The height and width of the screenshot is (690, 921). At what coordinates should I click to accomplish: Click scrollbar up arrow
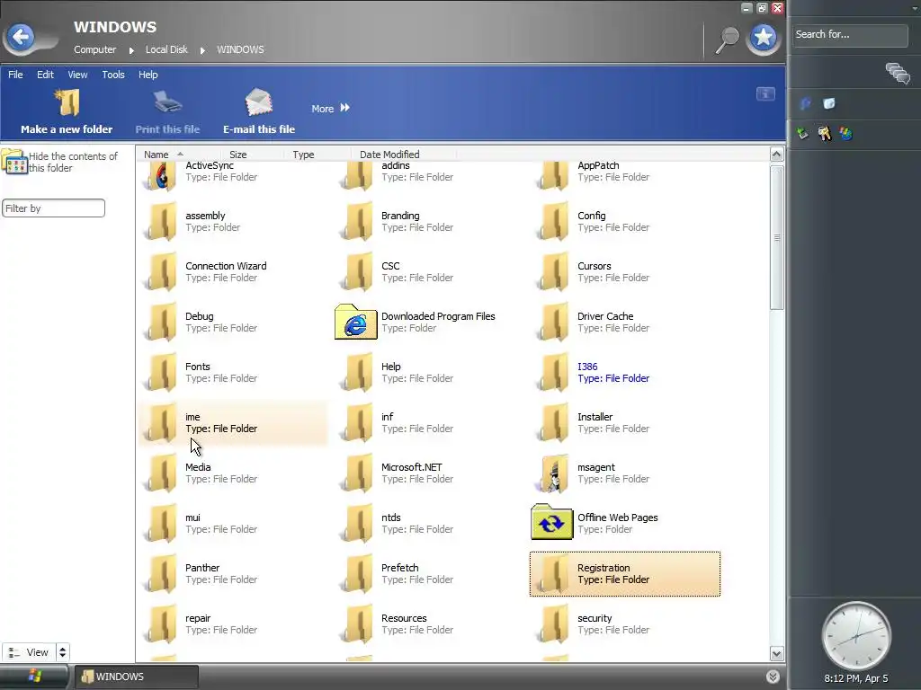point(776,155)
